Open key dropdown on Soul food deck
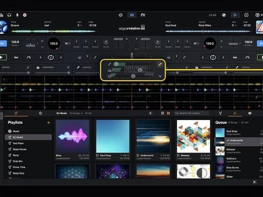Viewport: 263px width, 197px height. point(234,25)
